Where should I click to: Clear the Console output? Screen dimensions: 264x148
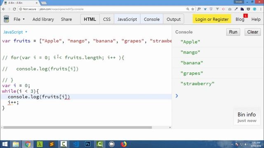pyautogui.click(x=252, y=32)
